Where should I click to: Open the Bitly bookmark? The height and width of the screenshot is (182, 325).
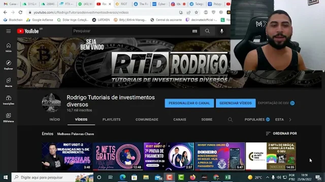[x=130, y=20]
